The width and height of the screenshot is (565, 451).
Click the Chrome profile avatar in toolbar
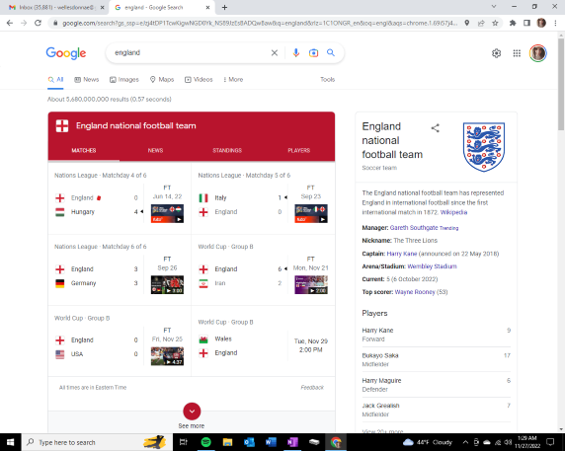[541, 23]
